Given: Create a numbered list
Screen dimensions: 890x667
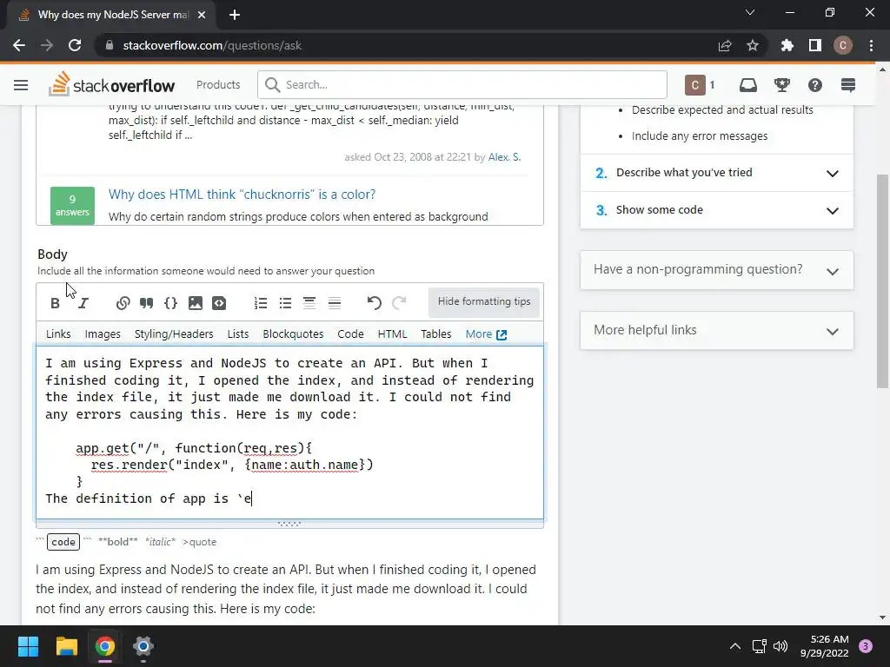Looking at the screenshot, I should [261, 303].
